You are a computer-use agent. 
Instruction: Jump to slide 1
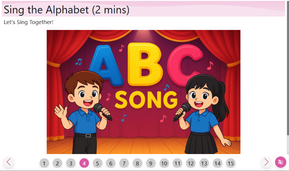[x=44, y=163]
